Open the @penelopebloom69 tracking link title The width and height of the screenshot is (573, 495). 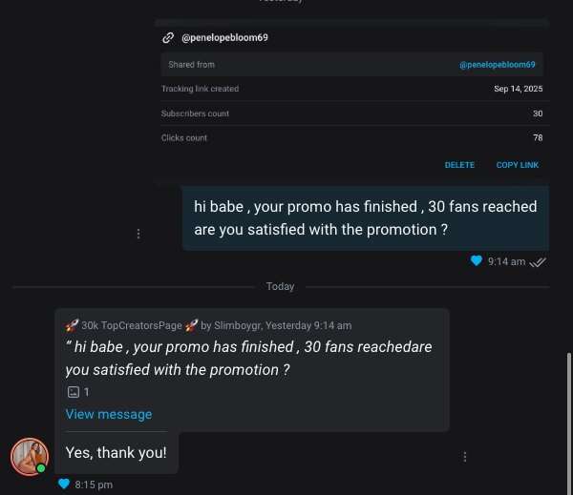224,37
